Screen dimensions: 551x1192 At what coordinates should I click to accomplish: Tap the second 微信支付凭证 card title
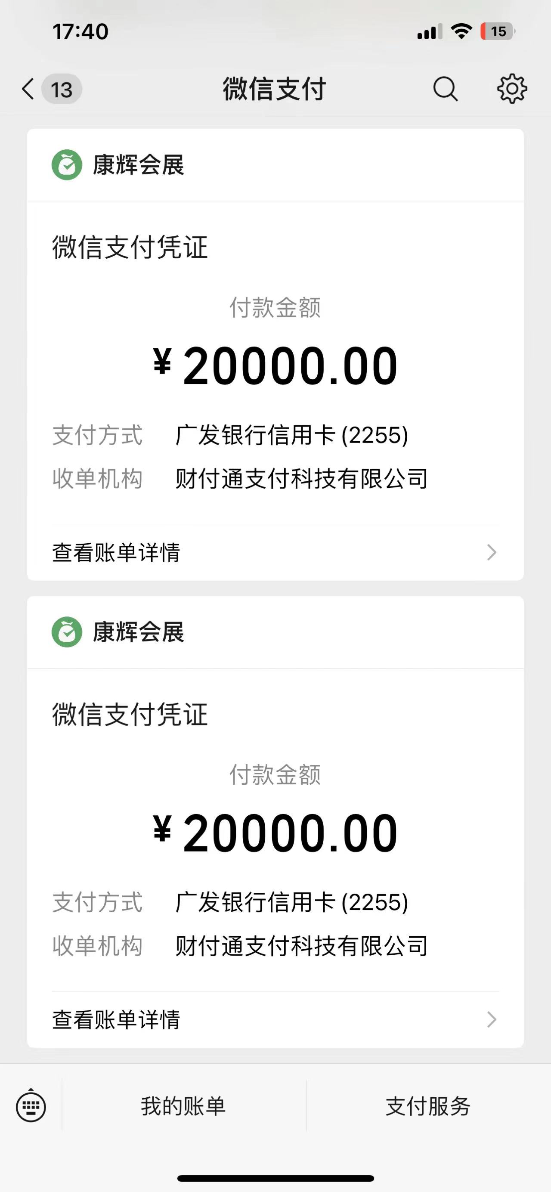(130, 715)
